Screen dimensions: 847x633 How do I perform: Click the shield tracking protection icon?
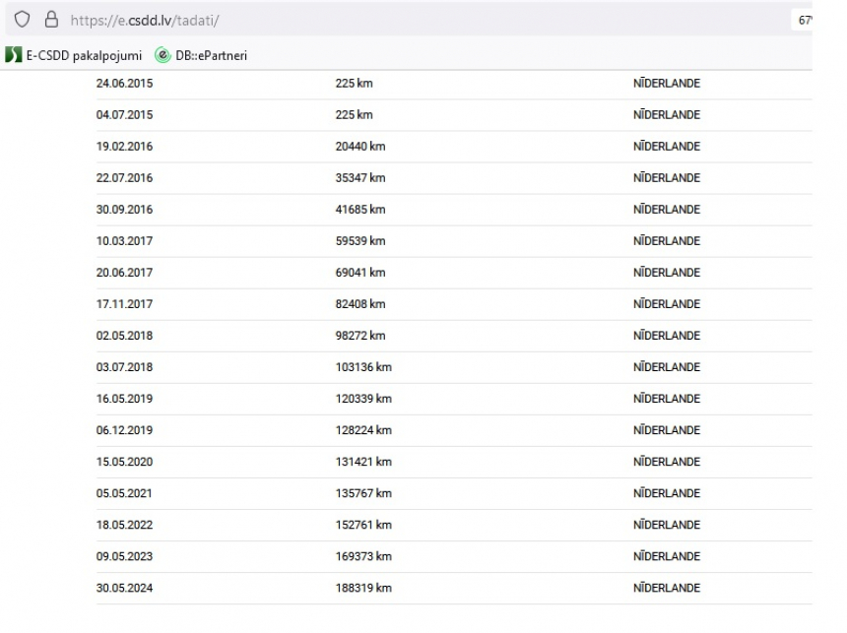click(x=22, y=20)
